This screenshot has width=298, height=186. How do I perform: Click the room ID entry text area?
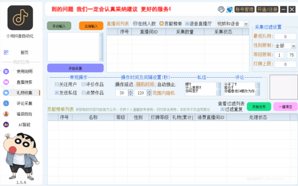tap(74, 47)
